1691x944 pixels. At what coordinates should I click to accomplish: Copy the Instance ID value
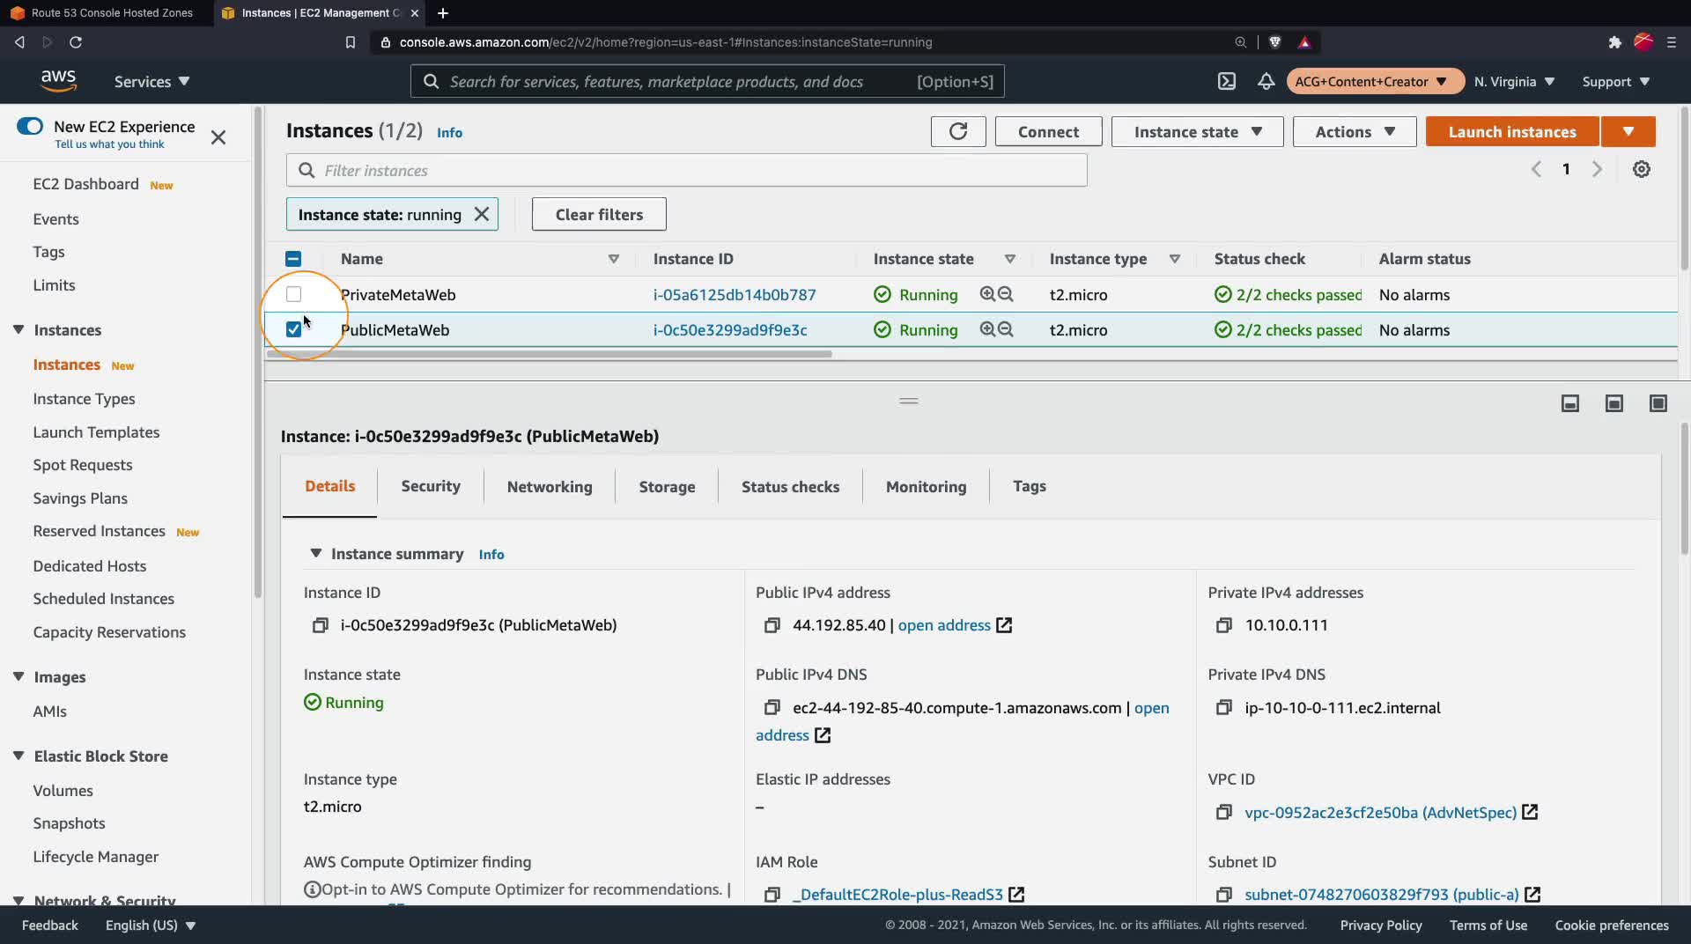pyautogui.click(x=320, y=625)
